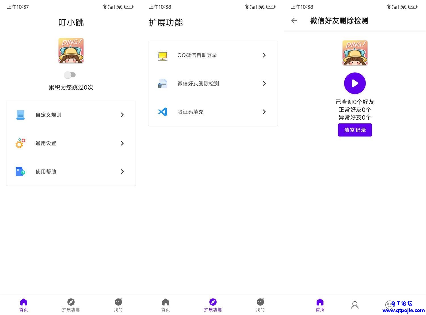Toggle the skip service switch on home screen
The height and width of the screenshot is (315, 426).
[70, 75]
